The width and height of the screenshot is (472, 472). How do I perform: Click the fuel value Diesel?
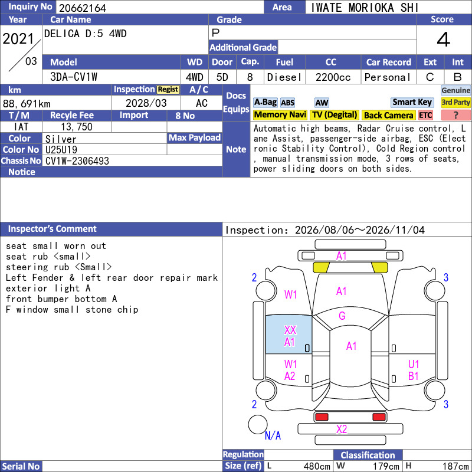tap(284, 77)
